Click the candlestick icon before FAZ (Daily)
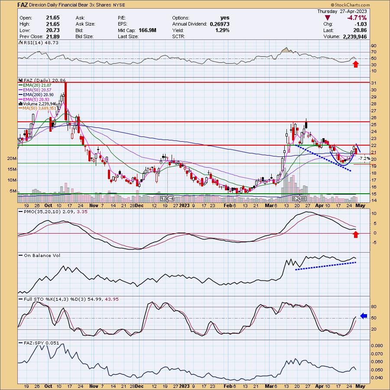The height and width of the screenshot is (390, 390). click(21, 80)
